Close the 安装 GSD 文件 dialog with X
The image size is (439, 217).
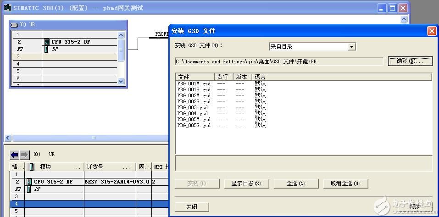point(432,31)
